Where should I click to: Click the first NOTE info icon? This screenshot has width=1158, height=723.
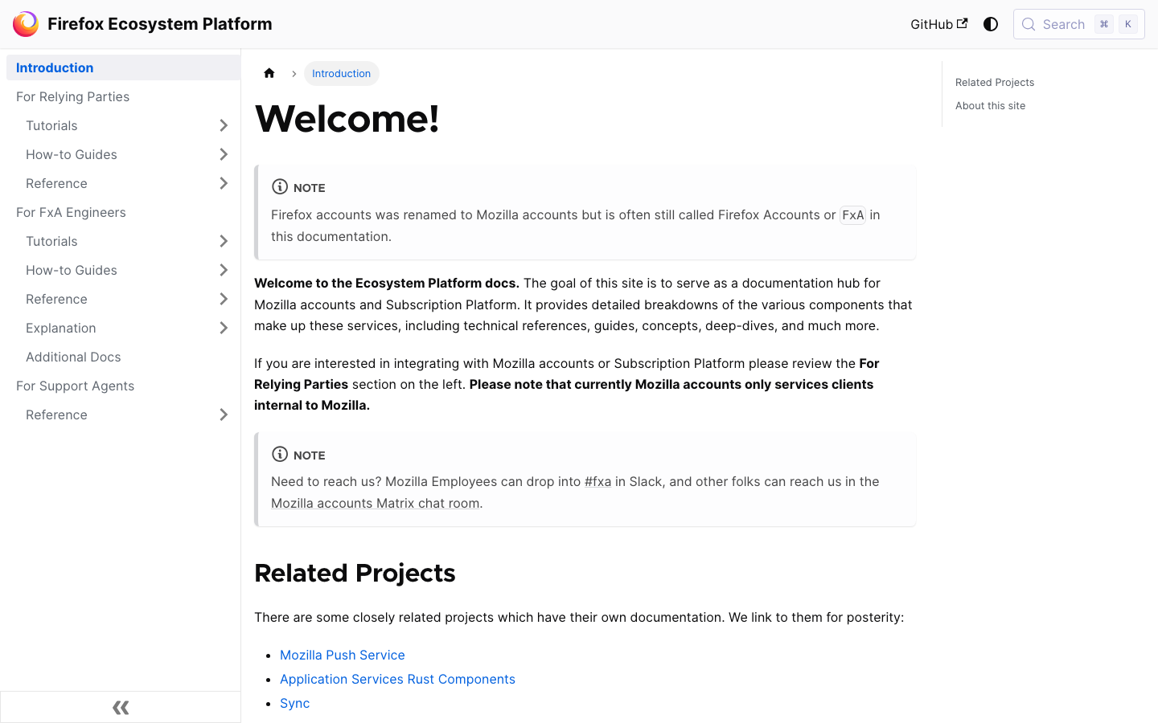point(280,186)
